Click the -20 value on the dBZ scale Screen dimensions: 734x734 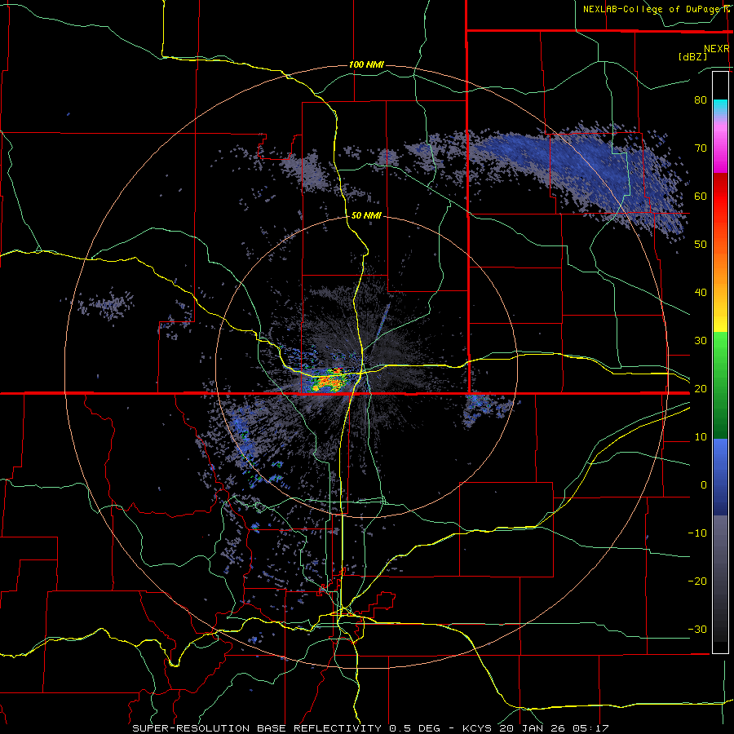coord(697,581)
